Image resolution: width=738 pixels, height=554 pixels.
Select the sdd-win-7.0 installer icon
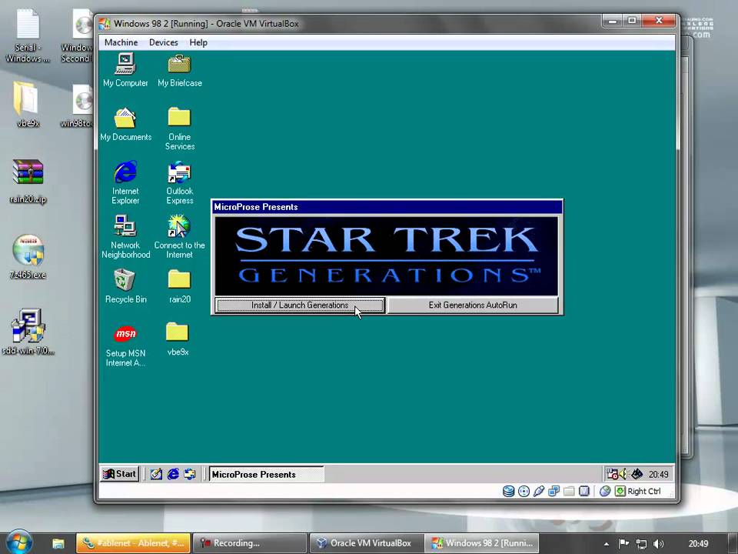[28, 332]
